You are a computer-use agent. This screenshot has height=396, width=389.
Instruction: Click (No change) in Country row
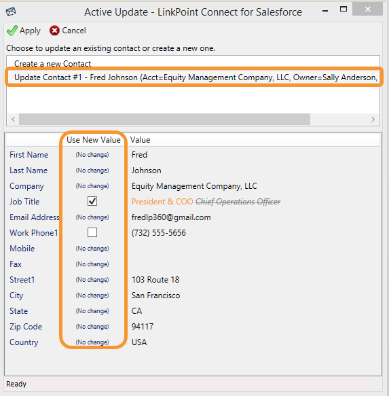point(92,342)
